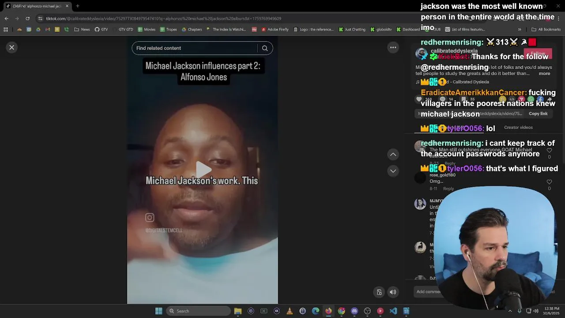The height and width of the screenshot is (318, 565).
Task: Click the microphone tray icon
Action: pos(520,311)
